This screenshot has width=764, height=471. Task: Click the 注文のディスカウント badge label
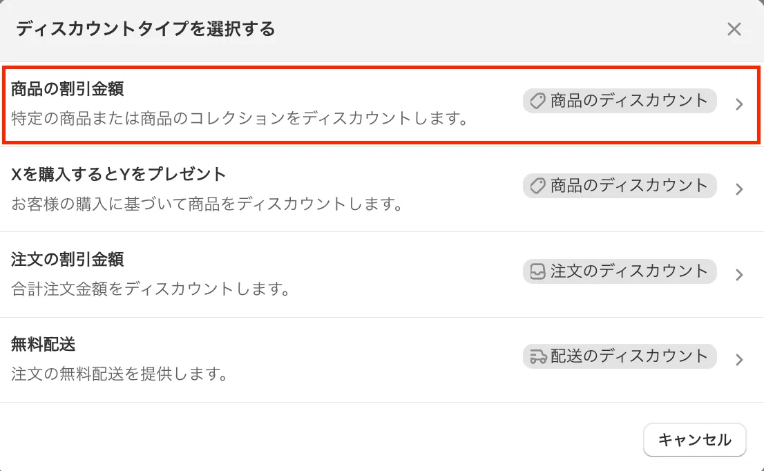point(629,271)
